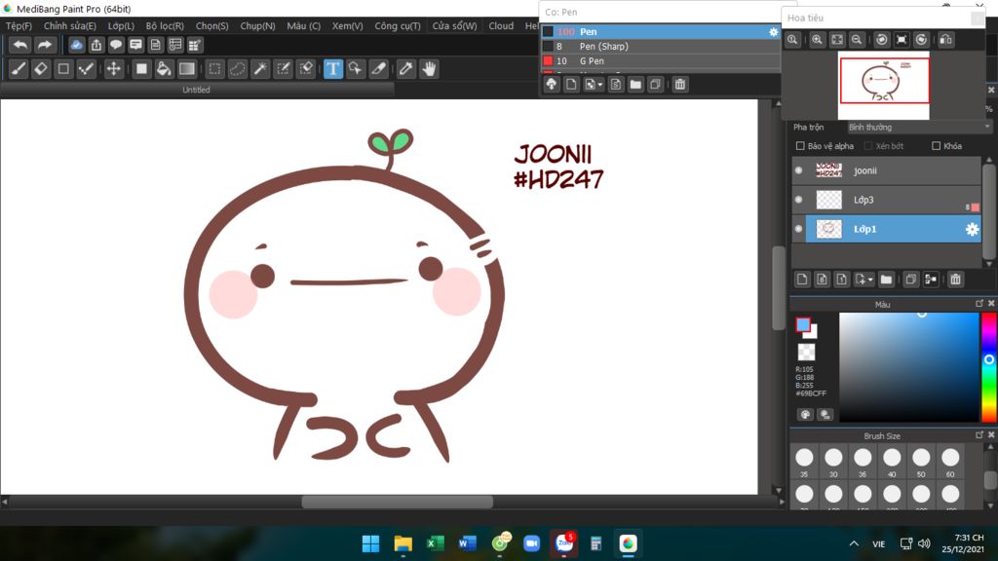Screen dimensions: 998x561
Task: Open the Bộ lọc(R) menu
Action: 165,26
